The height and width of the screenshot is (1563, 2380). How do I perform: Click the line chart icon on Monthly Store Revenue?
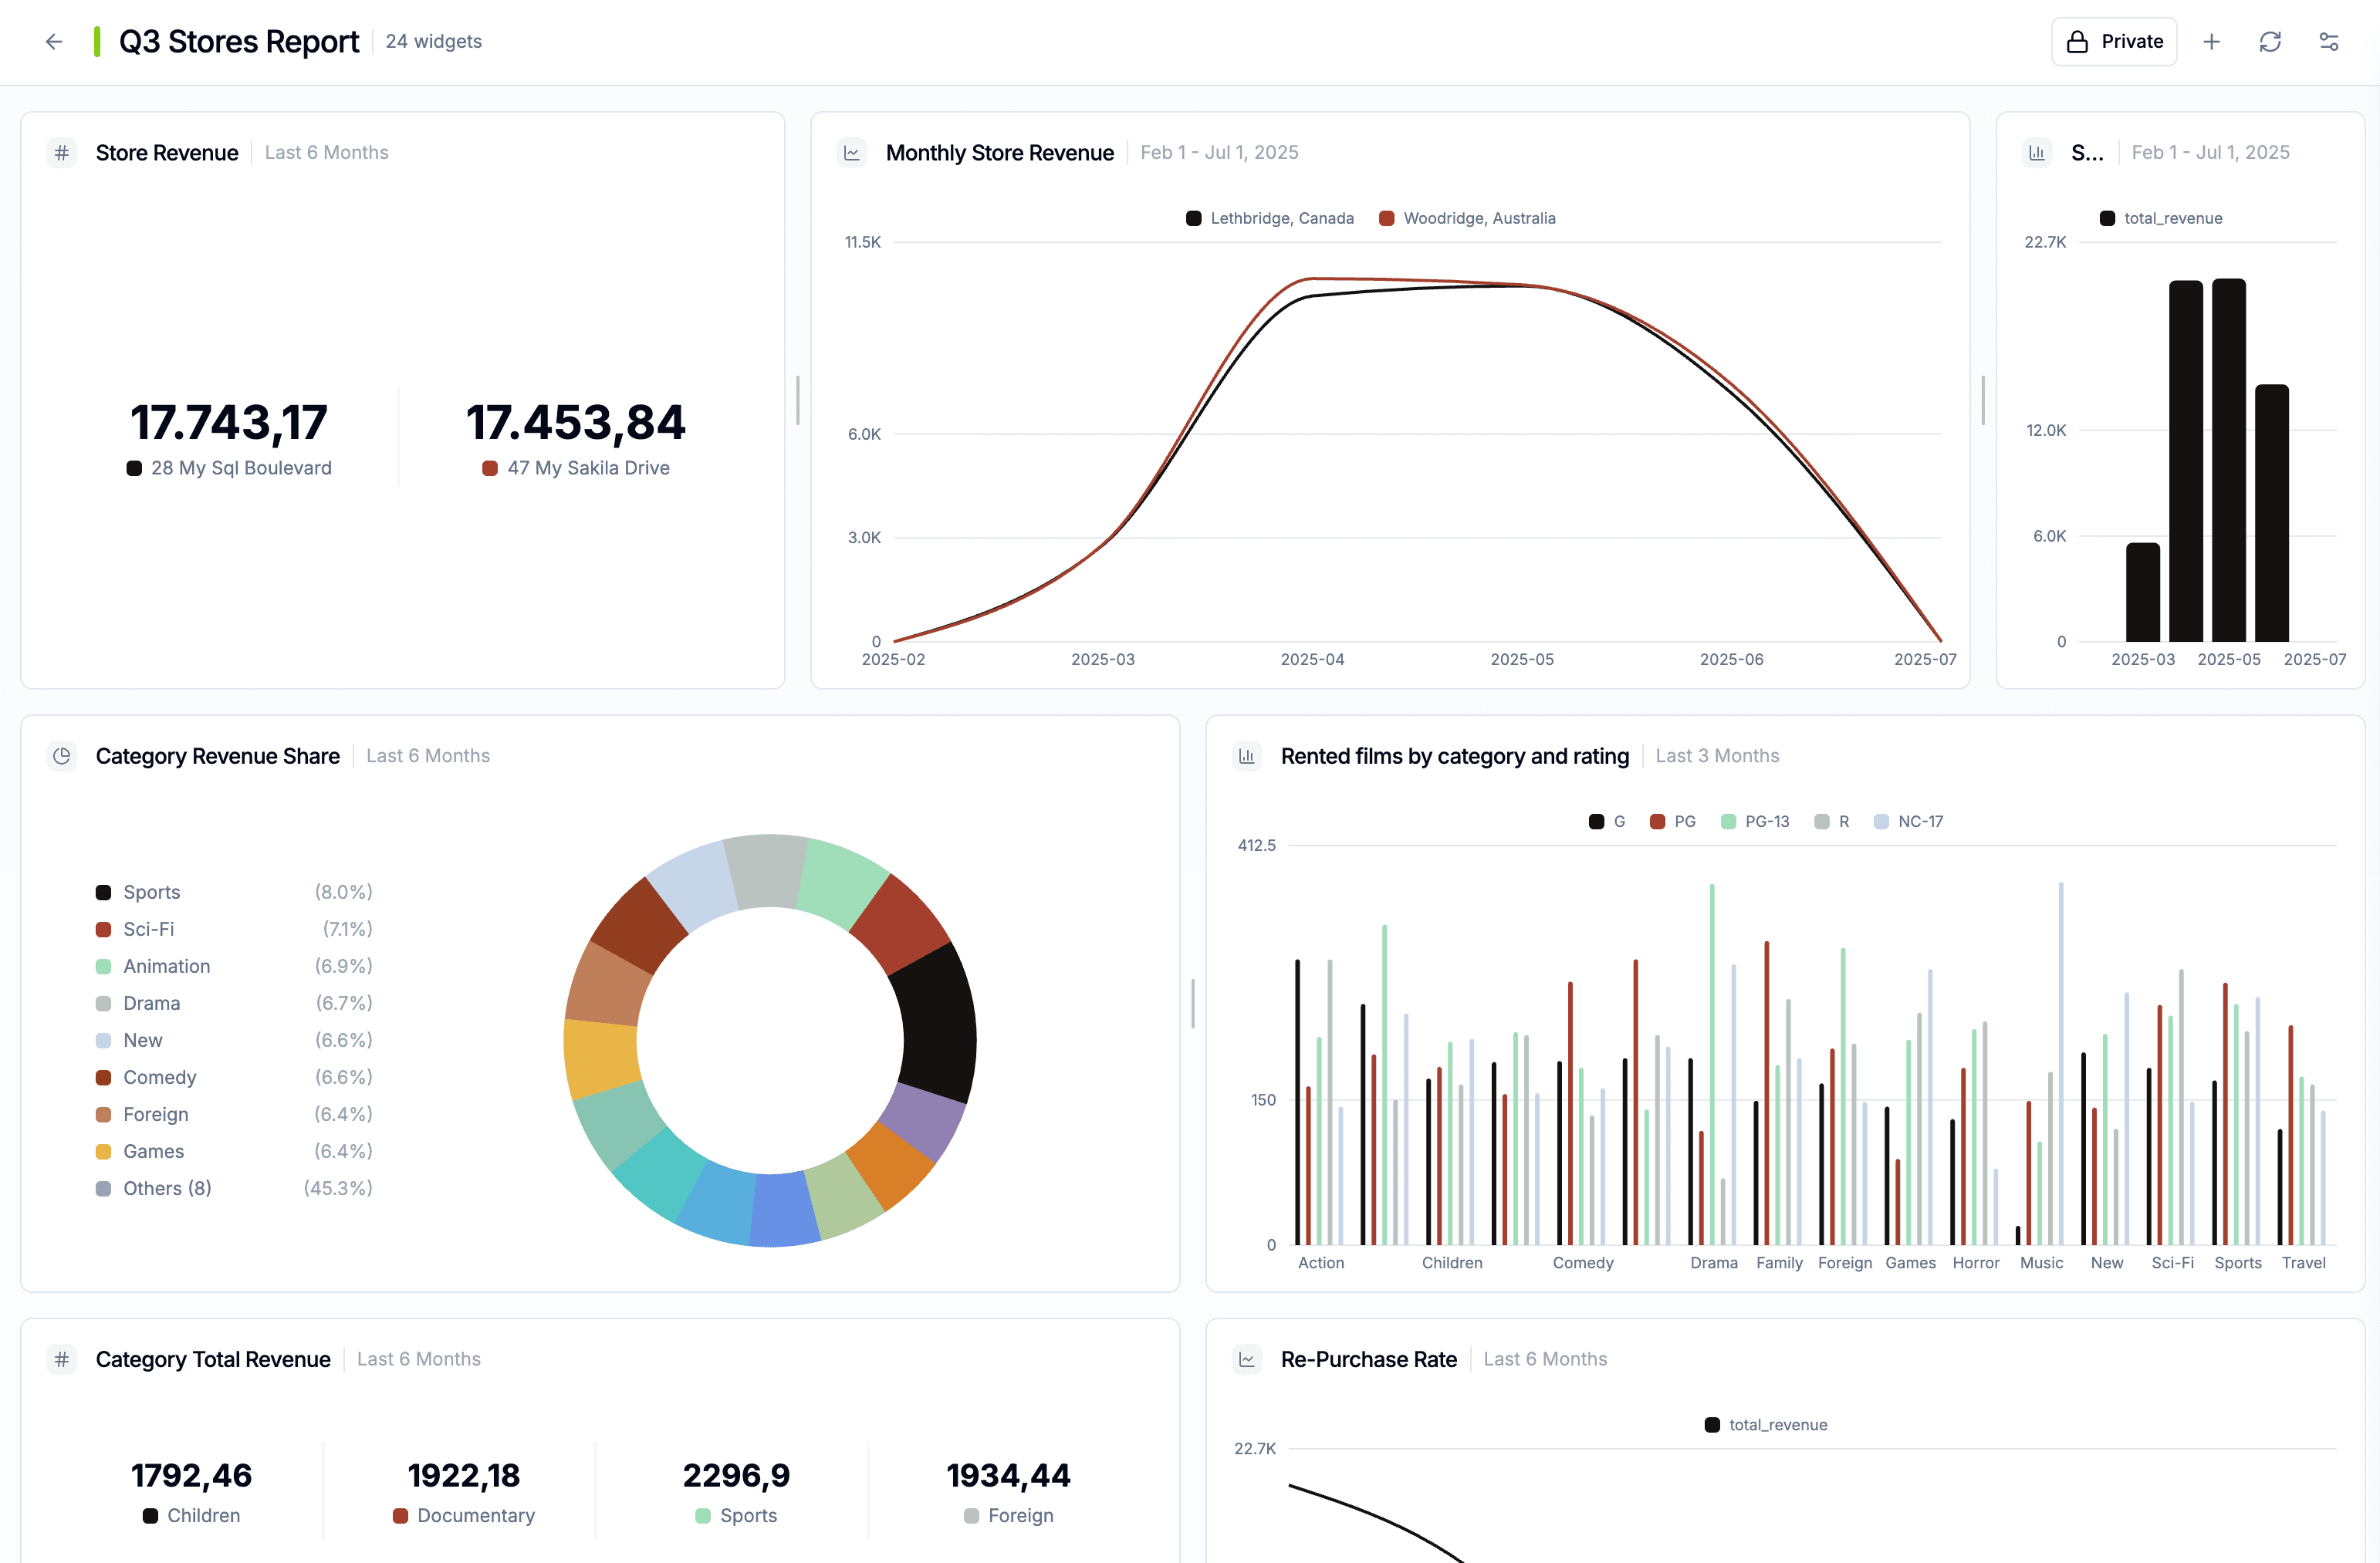[x=852, y=153]
